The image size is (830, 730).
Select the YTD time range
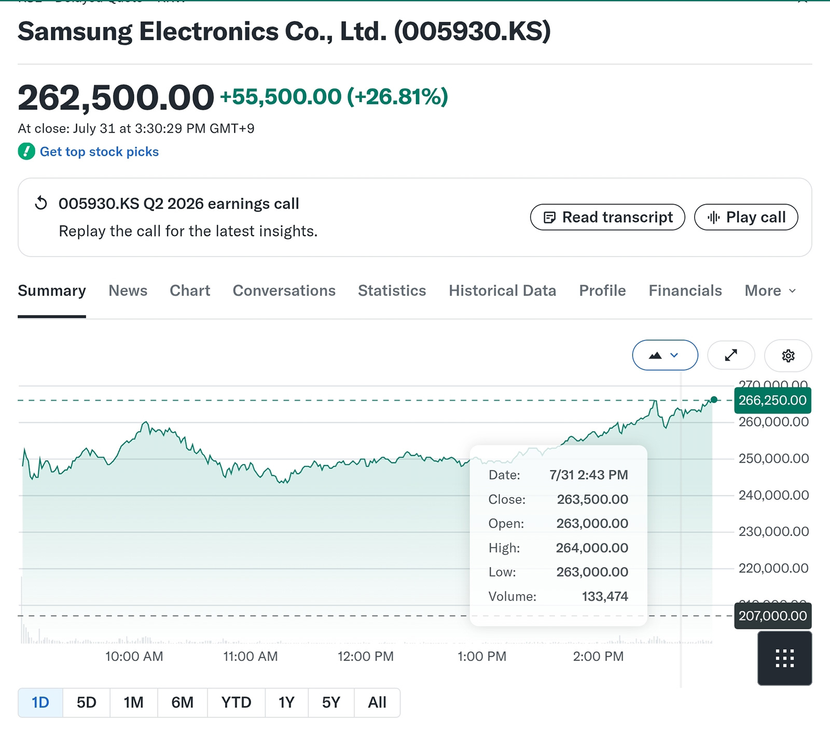point(236,703)
